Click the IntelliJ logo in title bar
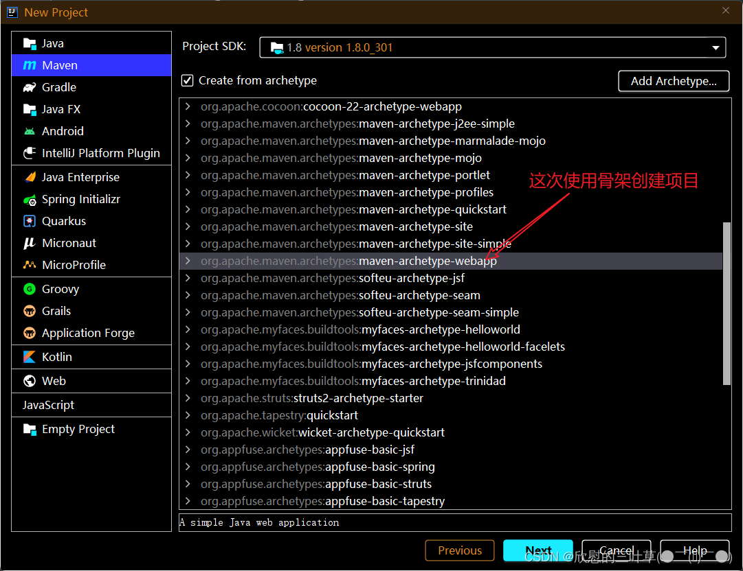Viewport: 743px width, 571px height. tap(12, 12)
